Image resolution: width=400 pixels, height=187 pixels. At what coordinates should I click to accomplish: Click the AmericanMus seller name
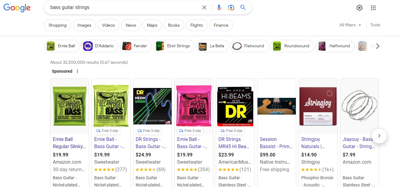coord(235,162)
